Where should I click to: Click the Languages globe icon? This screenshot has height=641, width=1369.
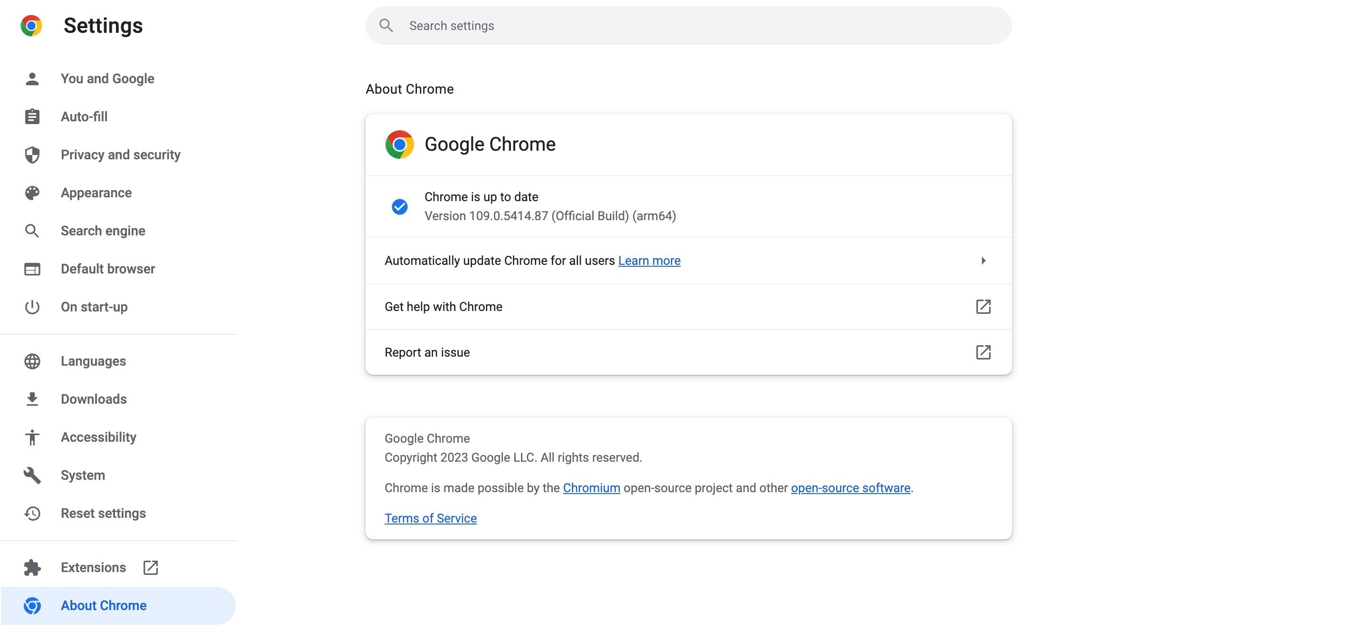point(32,361)
